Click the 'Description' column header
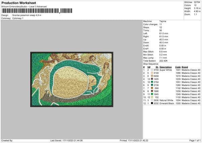Viewport: 202px width, 143px height. (166, 67)
